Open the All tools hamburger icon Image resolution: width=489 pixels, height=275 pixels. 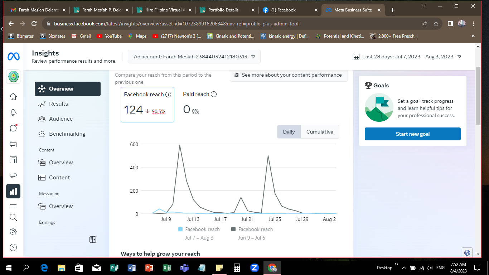click(13, 206)
